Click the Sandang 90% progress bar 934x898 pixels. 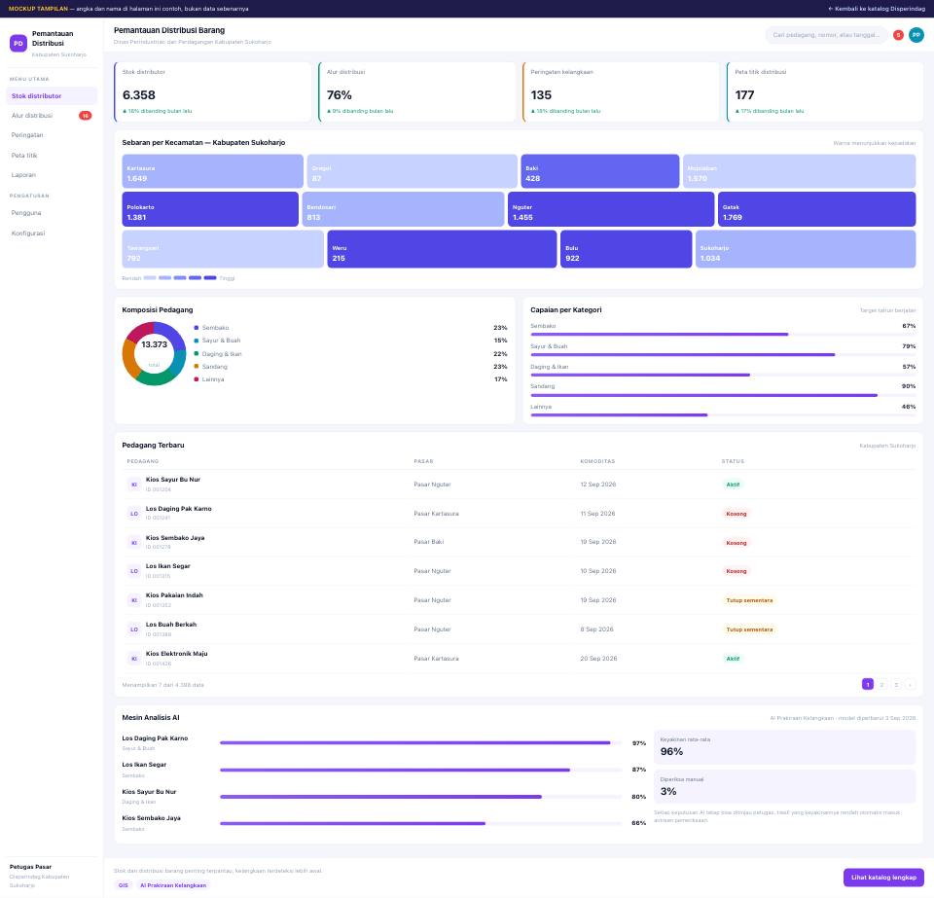(723, 395)
